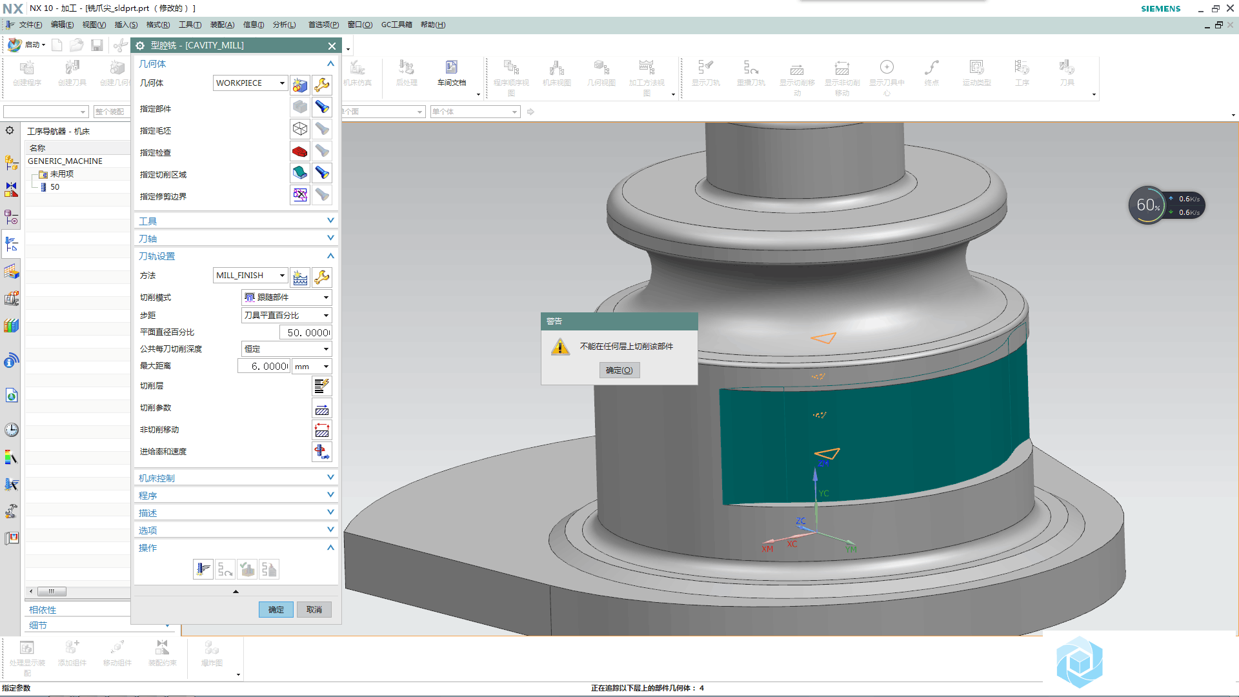Viewport: 1239px width, 697px height.
Task: Click the edit geometry wrench icon
Action: tap(322, 85)
